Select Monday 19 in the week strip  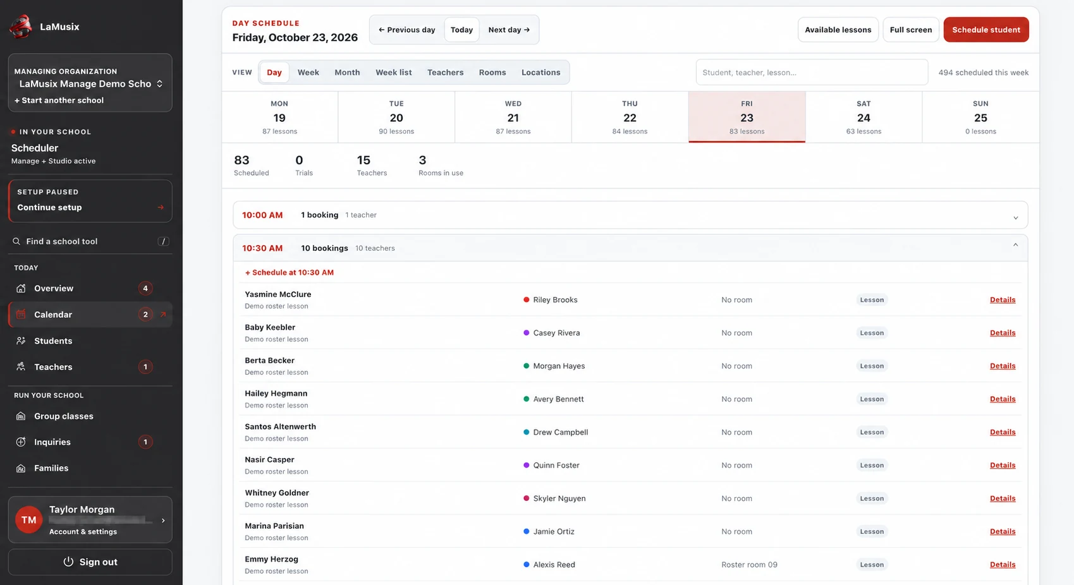pos(279,118)
